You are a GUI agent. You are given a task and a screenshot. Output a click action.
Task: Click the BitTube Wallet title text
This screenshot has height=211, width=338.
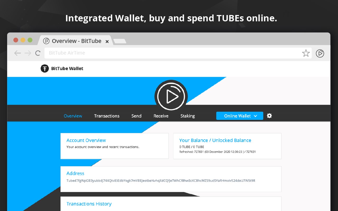coord(67,69)
